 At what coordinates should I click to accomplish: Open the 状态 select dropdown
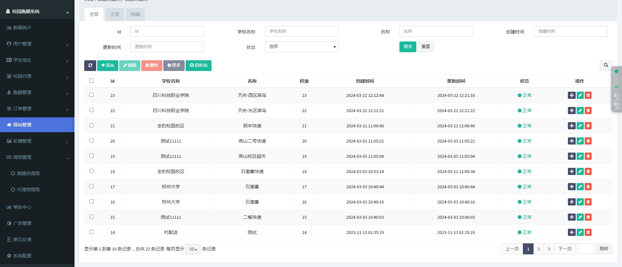coord(301,47)
